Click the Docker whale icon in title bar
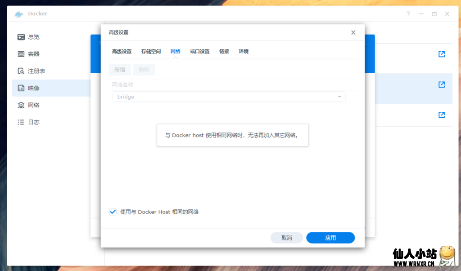Viewport: 461px width, 271px height. (x=19, y=14)
